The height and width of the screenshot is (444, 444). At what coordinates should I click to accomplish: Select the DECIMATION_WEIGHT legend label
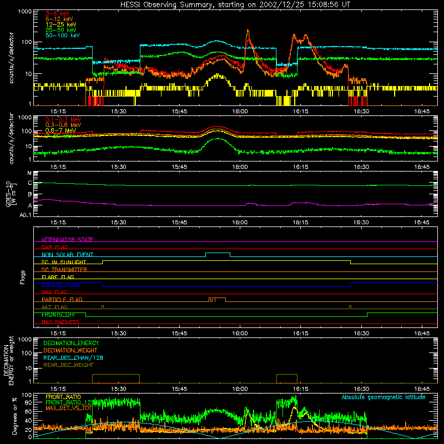pos(70,350)
